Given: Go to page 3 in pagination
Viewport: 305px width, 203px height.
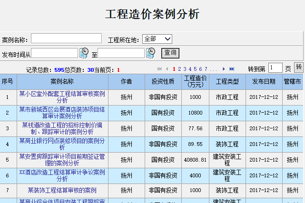Looking at the screenshot, I should pos(184,69).
